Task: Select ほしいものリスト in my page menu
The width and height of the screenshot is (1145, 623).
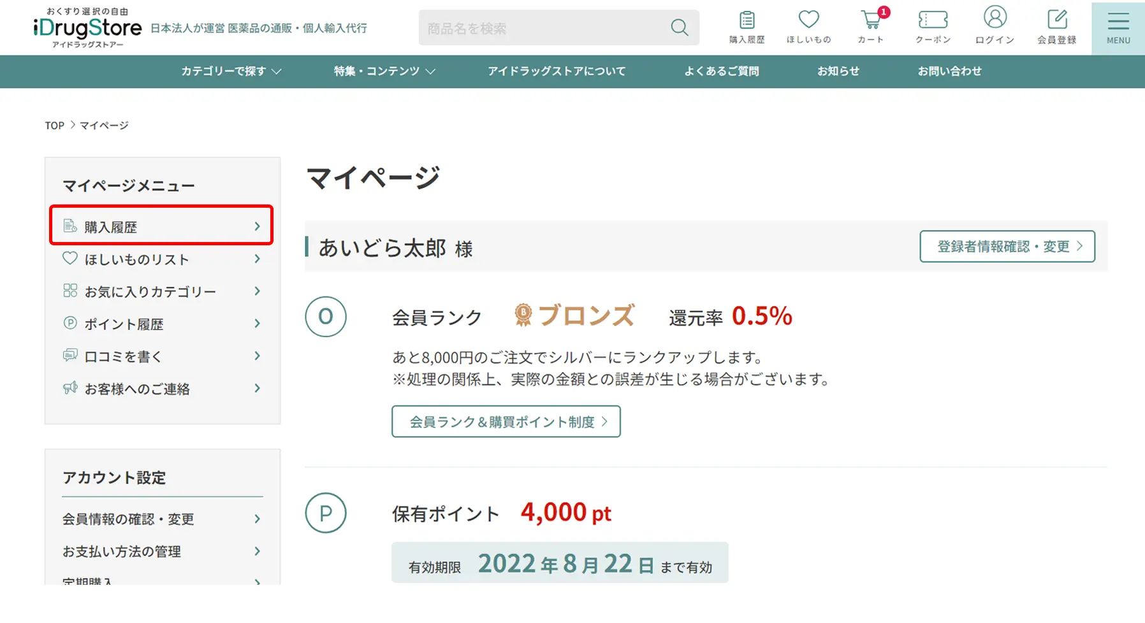Action: [137, 259]
